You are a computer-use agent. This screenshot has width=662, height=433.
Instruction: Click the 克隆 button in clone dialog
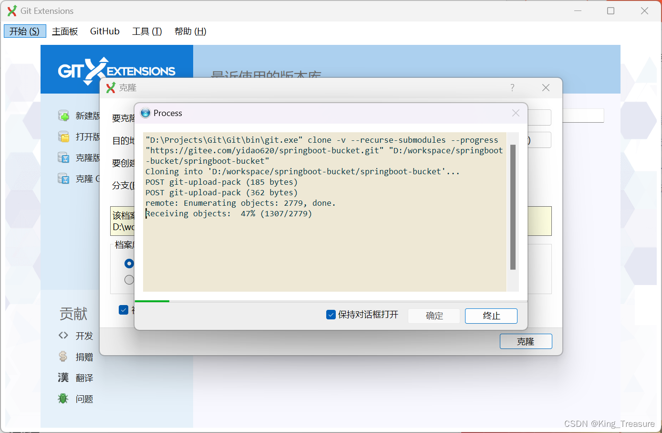click(526, 341)
